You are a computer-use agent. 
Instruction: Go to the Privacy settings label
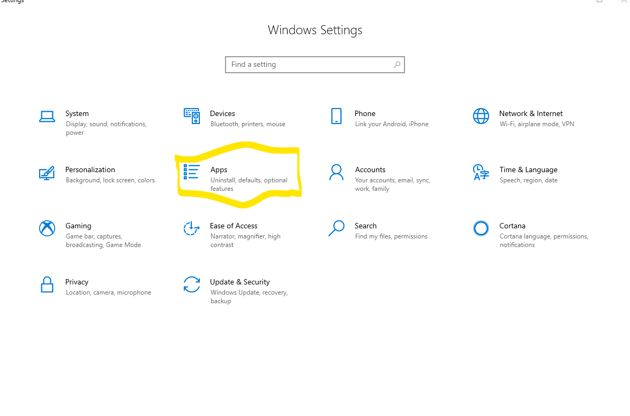pyautogui.click(x=77, y=282)
